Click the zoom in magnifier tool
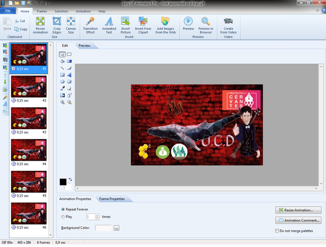326x247 pixels. coord(62,102)
